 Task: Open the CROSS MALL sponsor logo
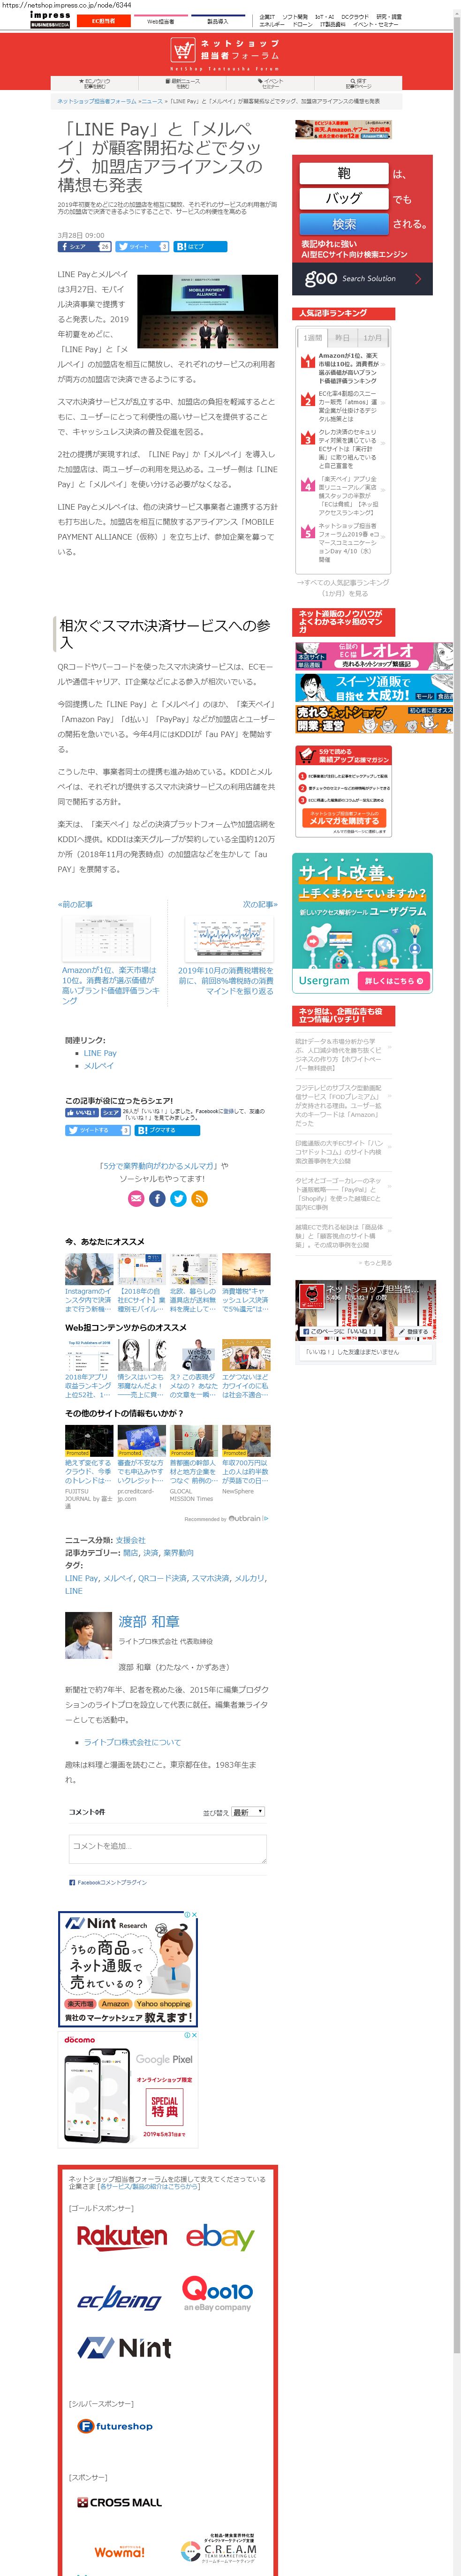(x=119, y=2502)
